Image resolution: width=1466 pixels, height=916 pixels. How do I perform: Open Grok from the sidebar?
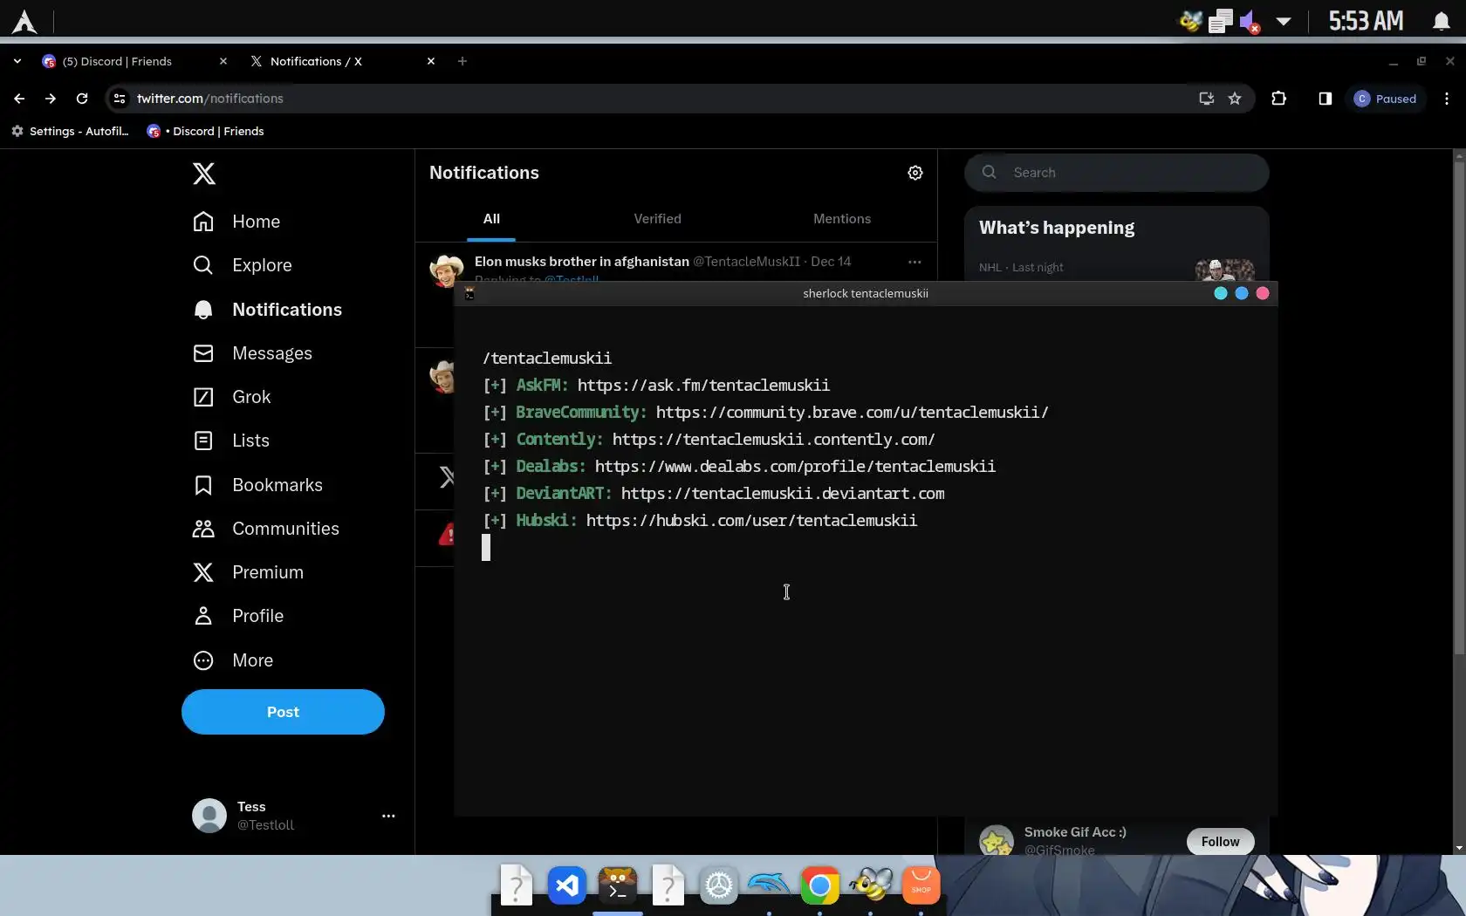231,397
